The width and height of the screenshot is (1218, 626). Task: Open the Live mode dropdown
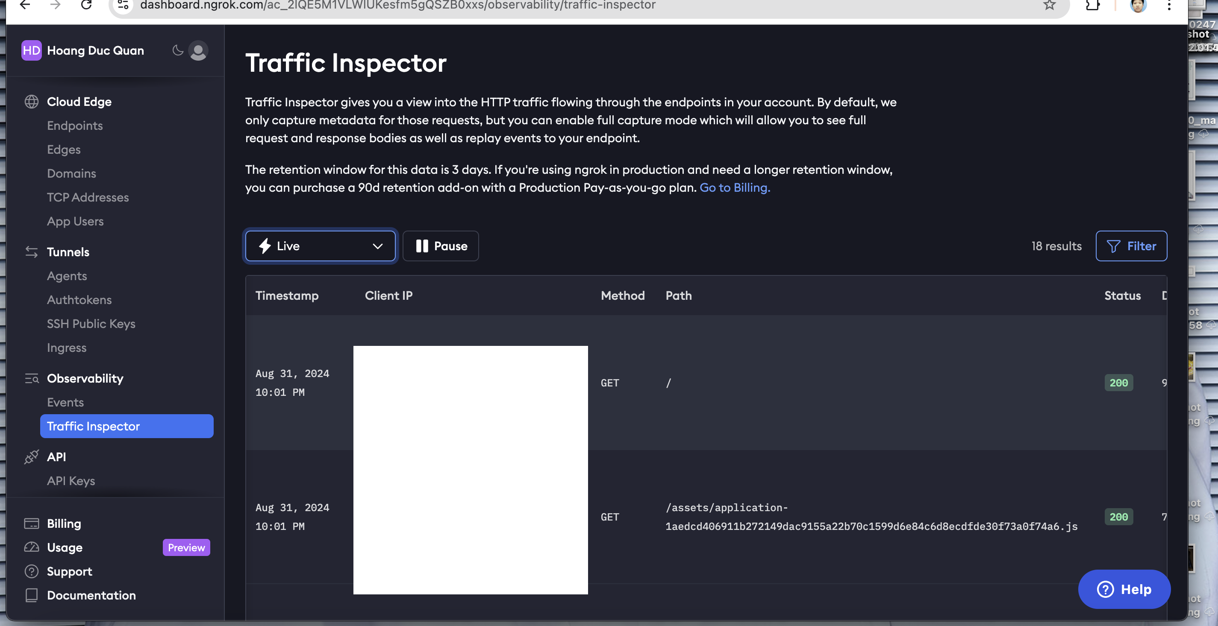(x=320, y=246)
